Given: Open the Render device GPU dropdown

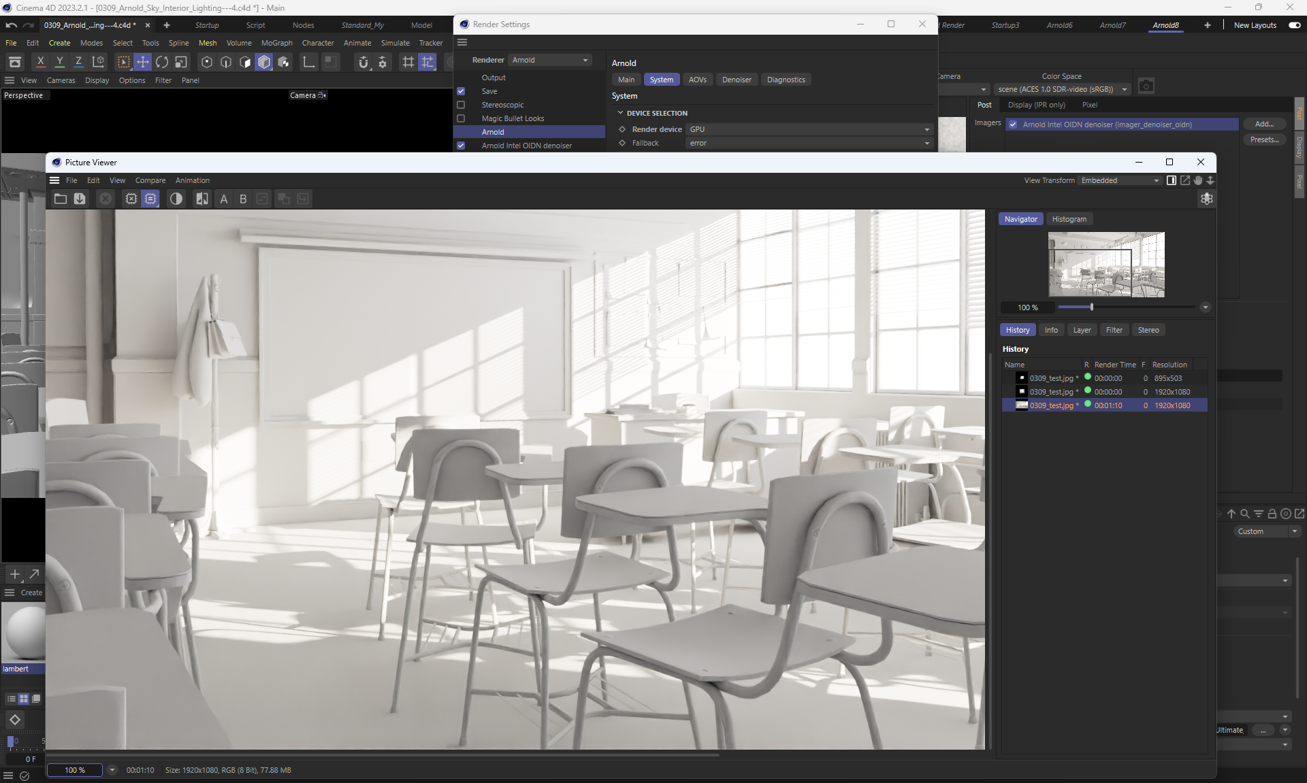Looking at the screenshot, I should (x=809, y=129).
